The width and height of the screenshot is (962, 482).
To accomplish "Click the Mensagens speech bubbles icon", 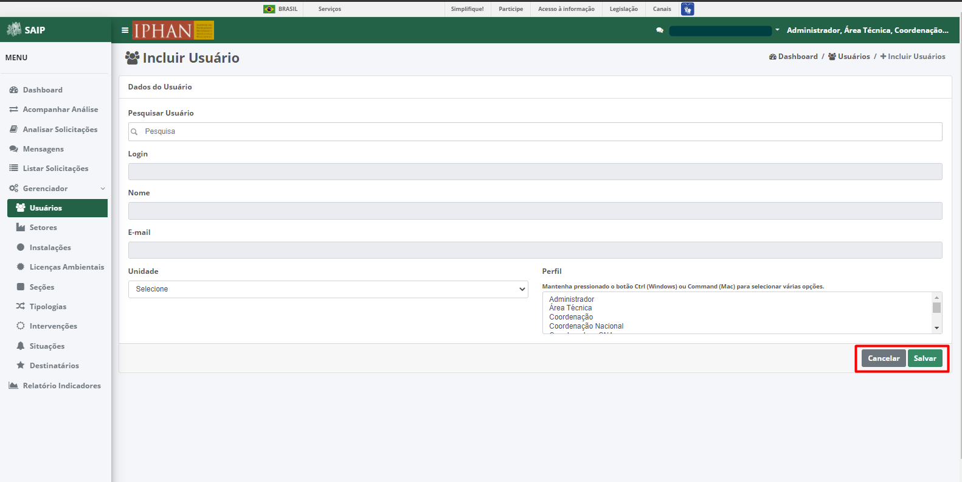I will (14, 149).
